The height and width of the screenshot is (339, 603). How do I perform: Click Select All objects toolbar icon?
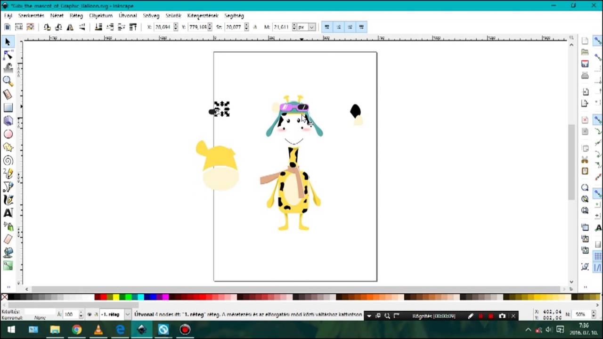(x=8, y=27)
